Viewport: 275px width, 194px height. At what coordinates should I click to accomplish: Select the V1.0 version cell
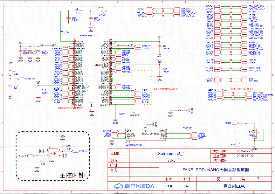coord(169,186)
